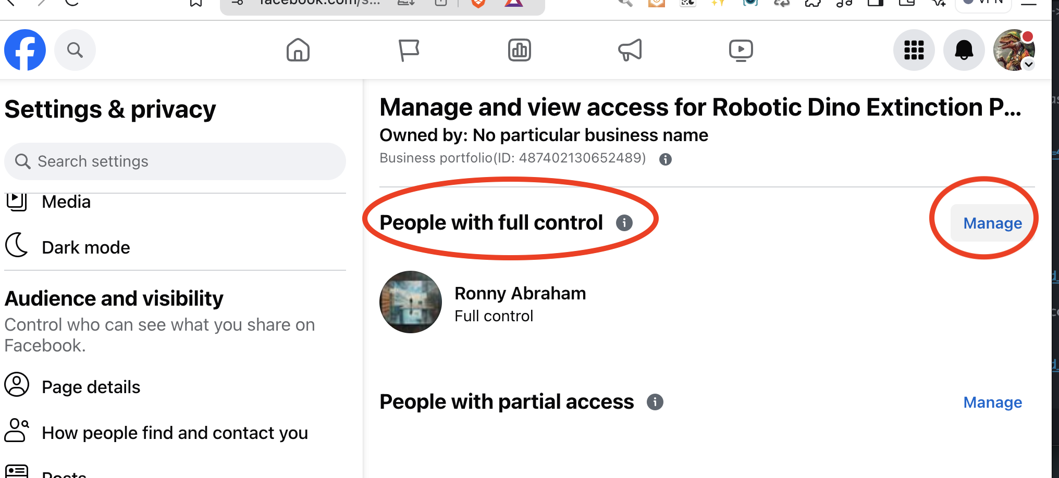Select Page details under Audience and visibility
Screen dimensions: 1059x478
91,386
